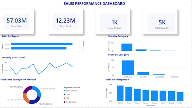
Task: Click the Total Profit 12.23M card
Action: (x=66, y=22)
